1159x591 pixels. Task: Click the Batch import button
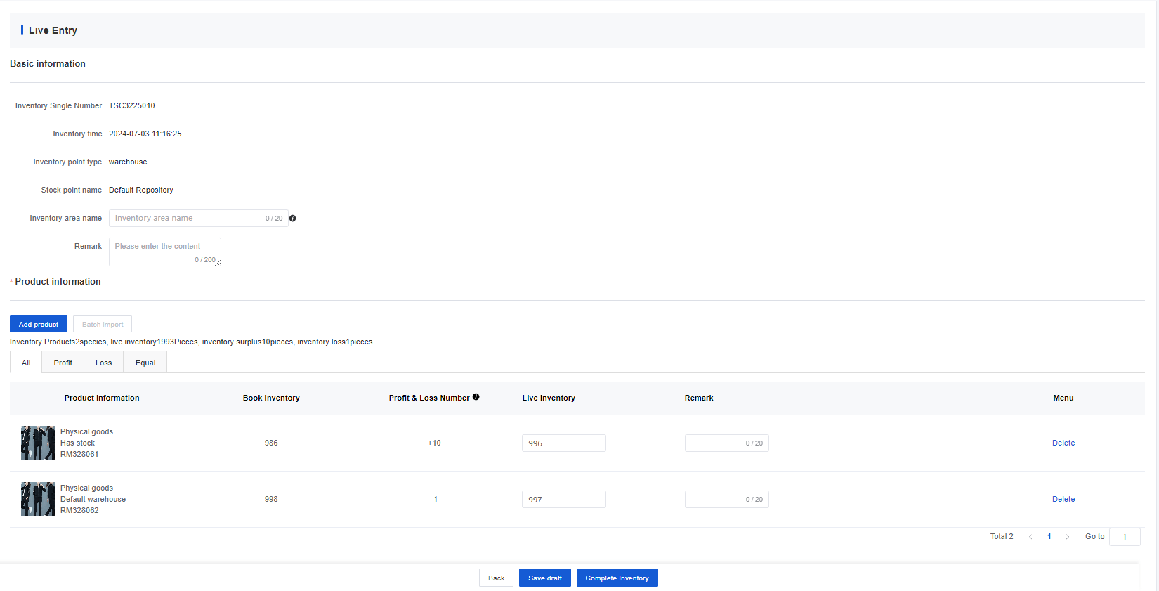103,324
